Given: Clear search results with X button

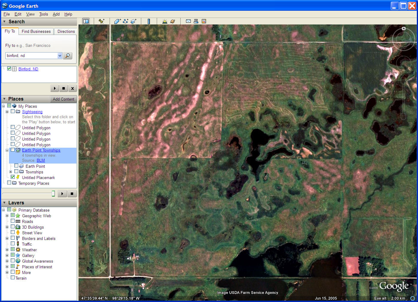Looking at the screenshot, I should pyautogui.click(x=73, y=88).
